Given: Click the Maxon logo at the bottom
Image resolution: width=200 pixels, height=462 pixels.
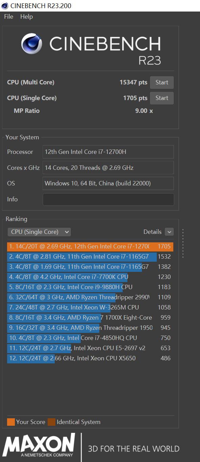Looking at the screenshot, I should (39, 445).
